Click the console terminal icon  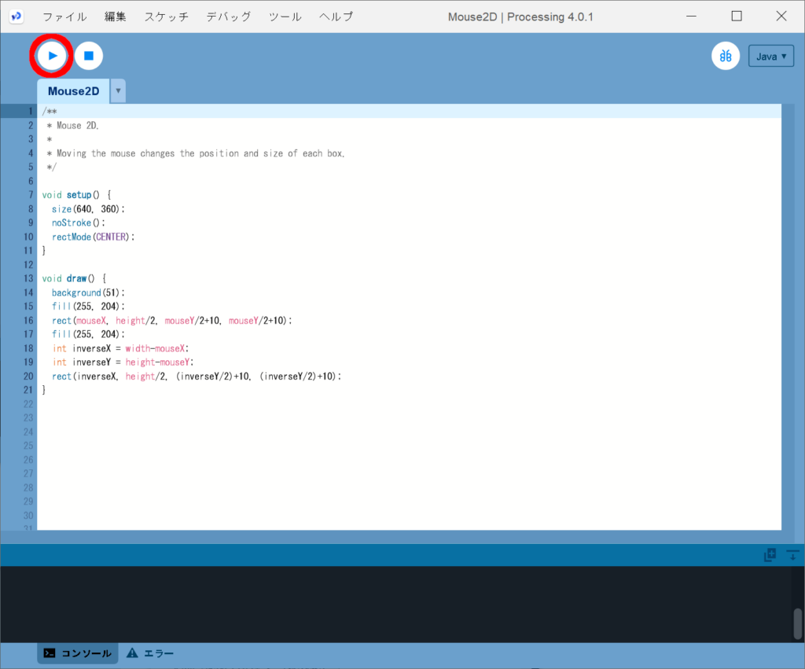(50, 653)
